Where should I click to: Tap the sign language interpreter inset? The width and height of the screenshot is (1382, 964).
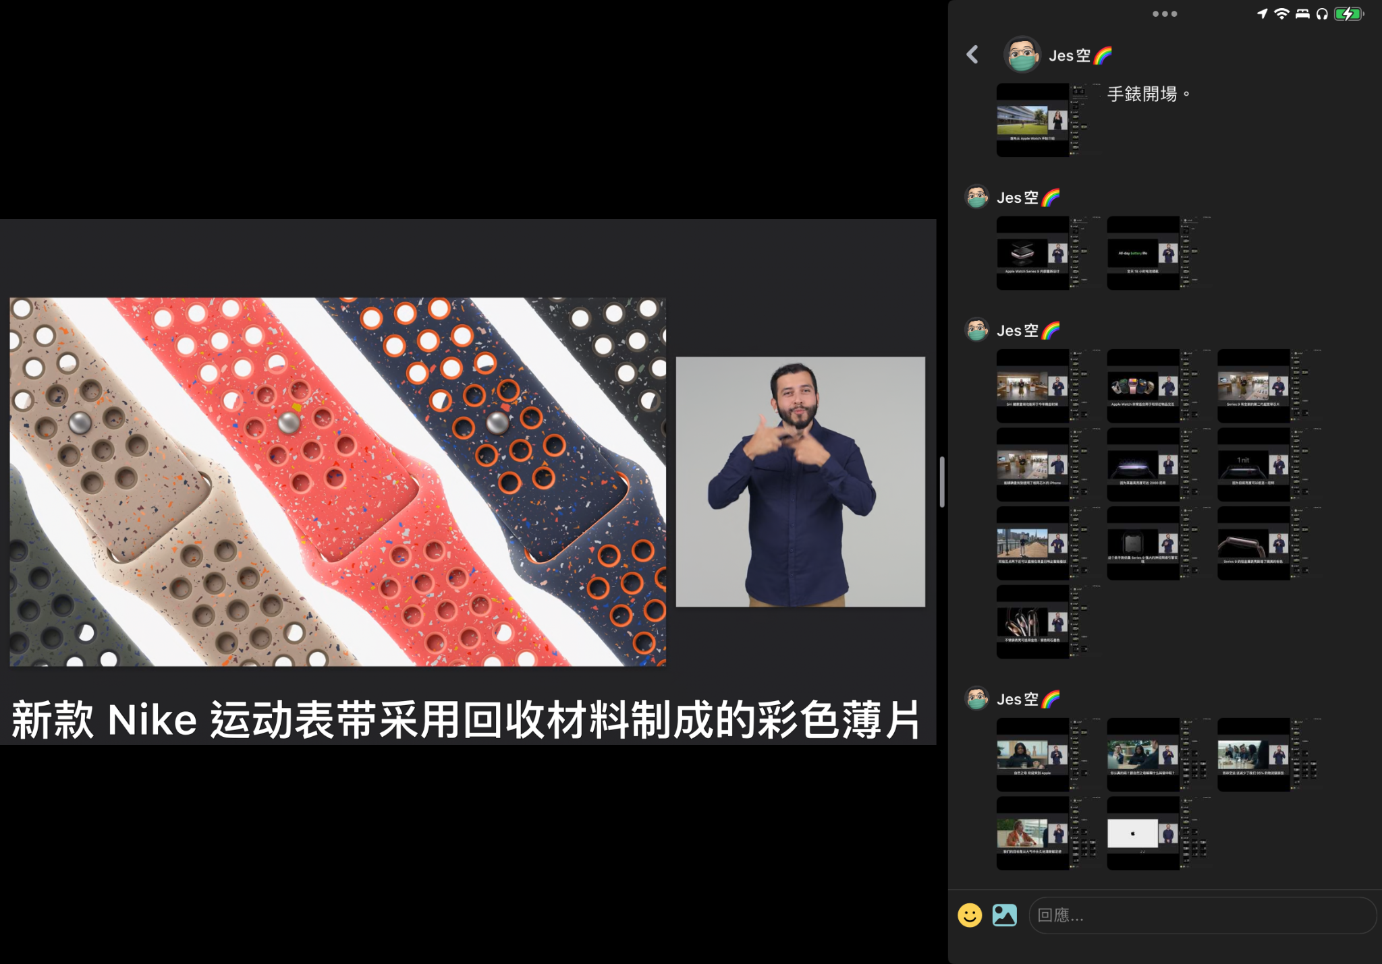click(x=800, y=481)
